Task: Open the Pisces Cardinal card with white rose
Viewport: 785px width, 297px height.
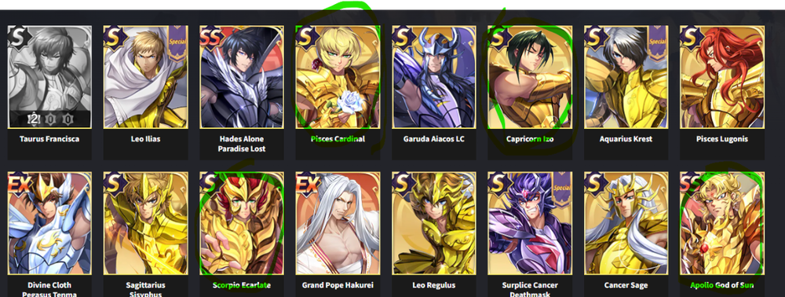Action: click(x=338, y=77)
